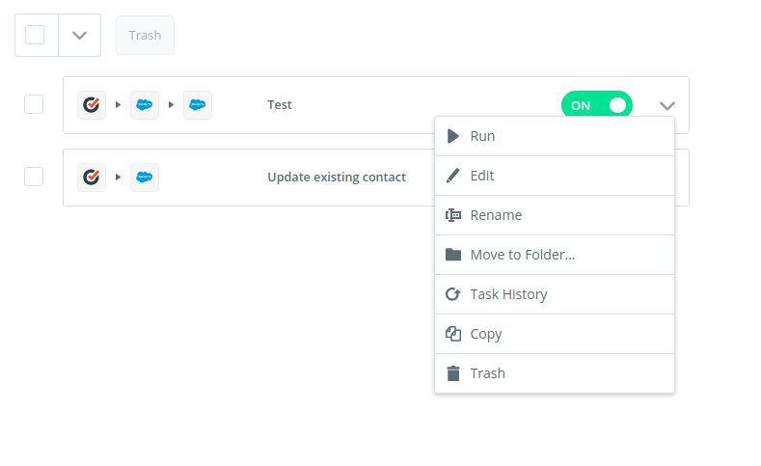Click the play icon next to Run
This screenshot has height=466, width=761.
[x=452, y=136]
